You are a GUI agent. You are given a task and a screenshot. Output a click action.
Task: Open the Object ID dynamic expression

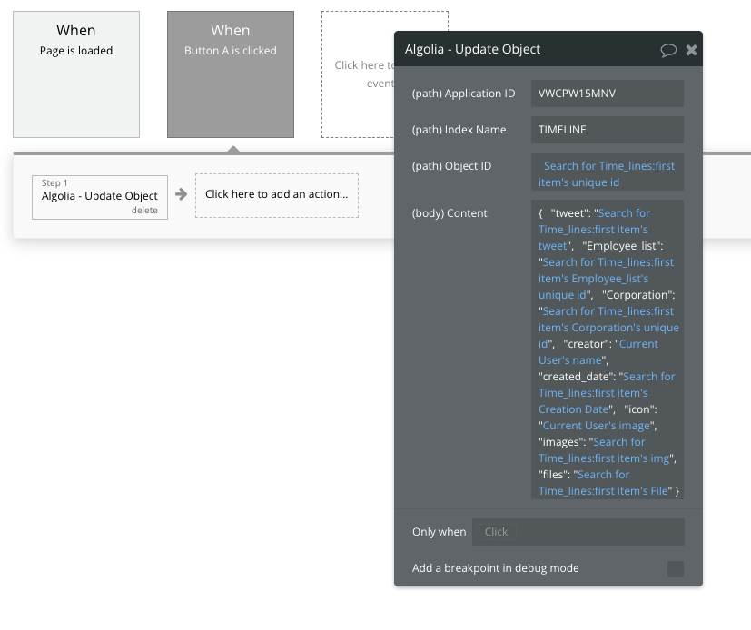607,174
